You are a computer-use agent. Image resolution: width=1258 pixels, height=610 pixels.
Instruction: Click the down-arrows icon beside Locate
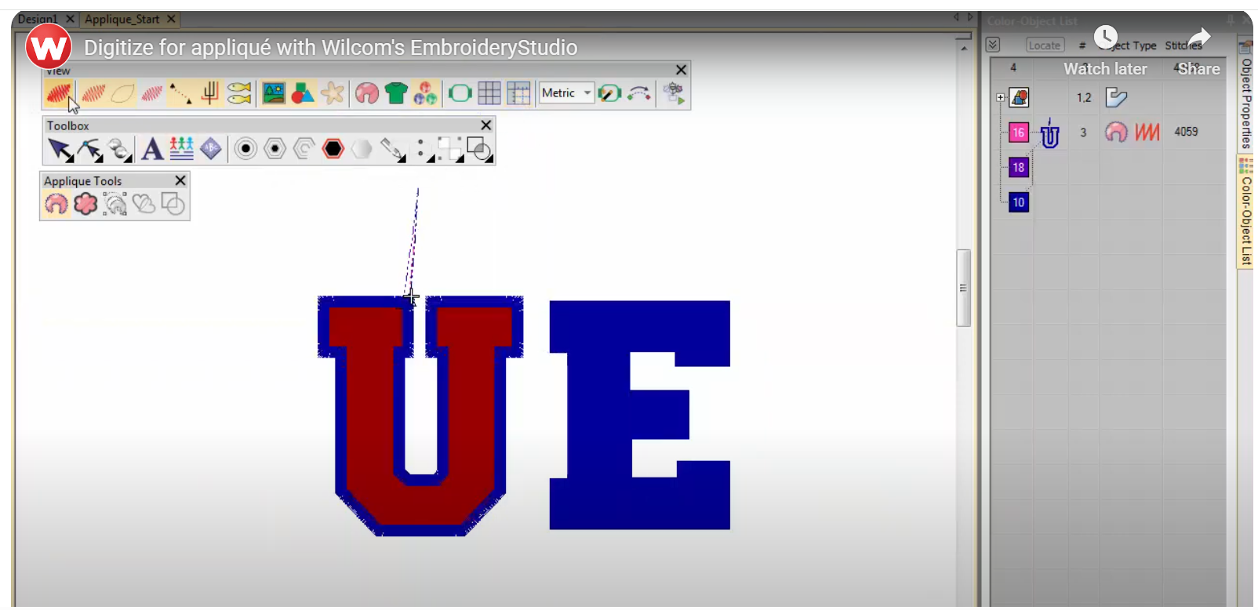[x=993, y=45]
